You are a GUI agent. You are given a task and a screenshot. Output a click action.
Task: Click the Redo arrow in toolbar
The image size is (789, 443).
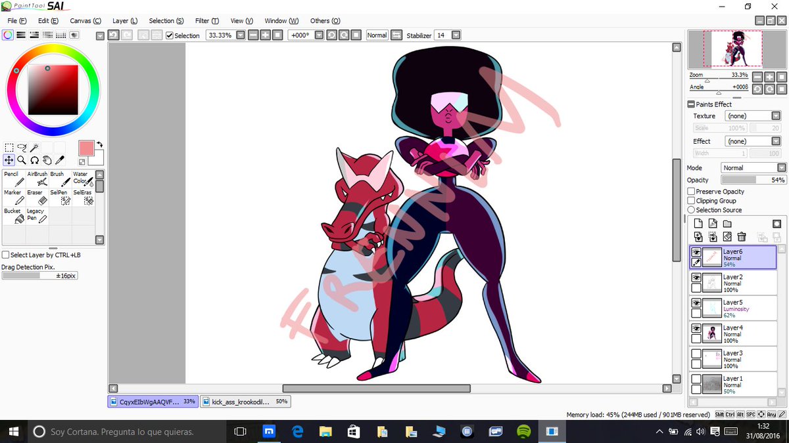(127, 35)
